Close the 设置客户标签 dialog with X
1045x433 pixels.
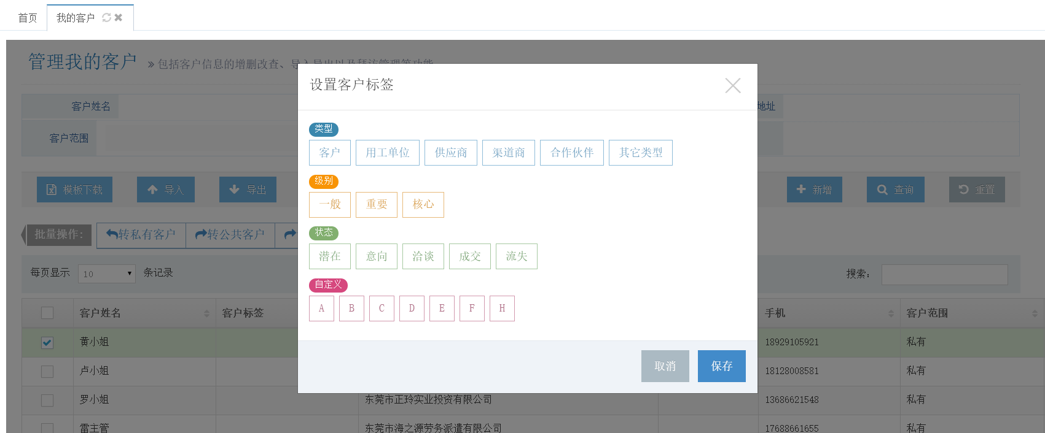[732, 85]
